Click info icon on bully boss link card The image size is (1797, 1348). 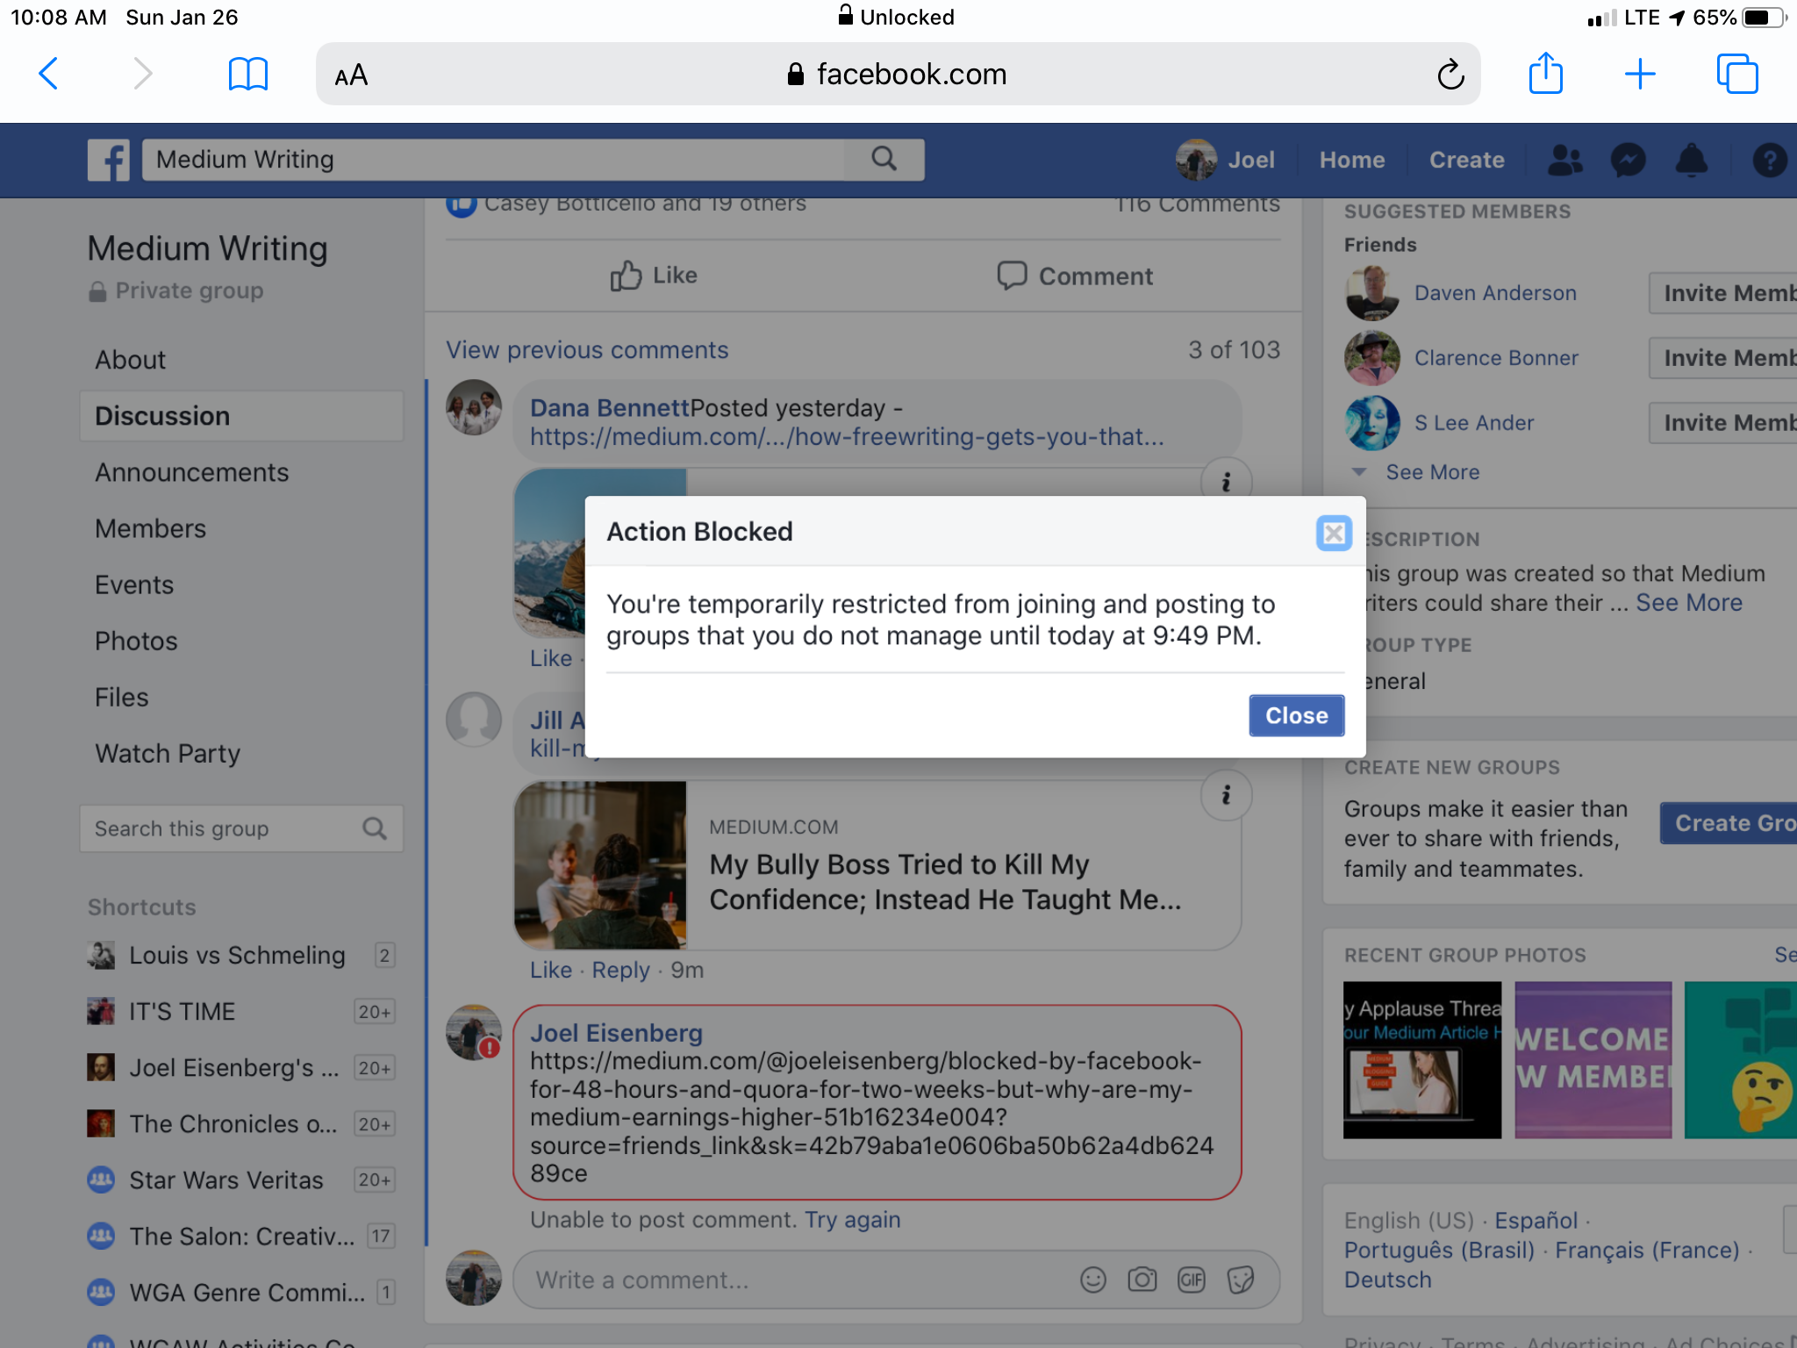1226,794
